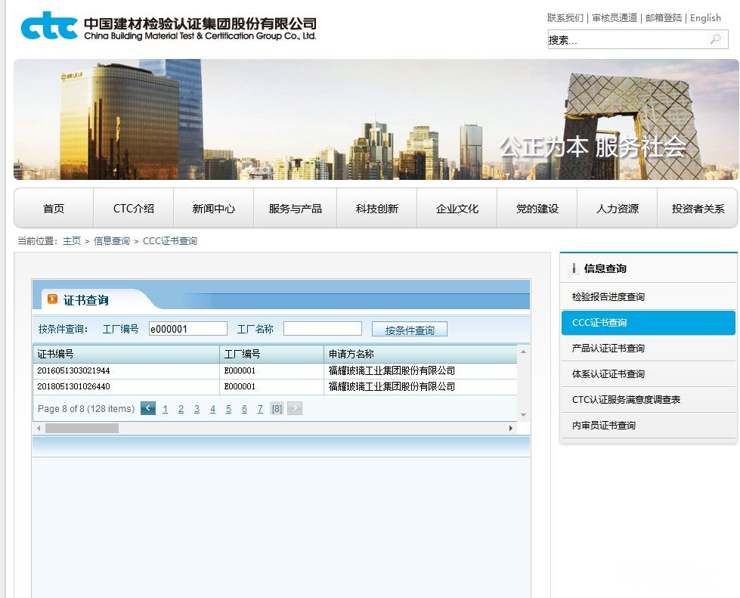This screenshot has height=598, width=740.
Task: Switch site to English
Action: tap(705, 17)
